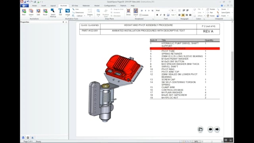The image size is (254, 143).
Task: Click the Rotate viewpoint tool
Action: [x=211, y=9]
